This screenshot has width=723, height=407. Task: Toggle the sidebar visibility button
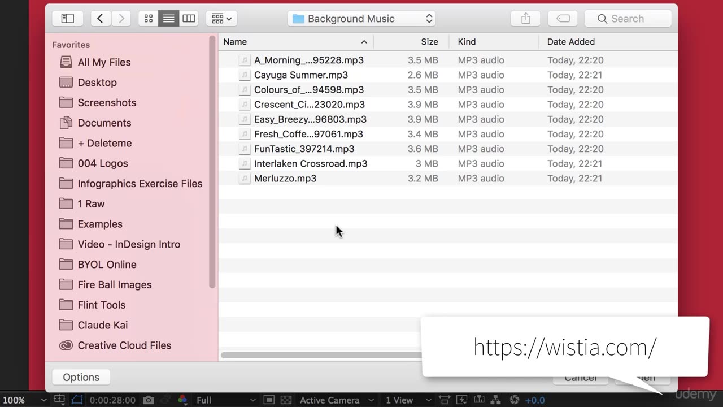coord(68,19)
